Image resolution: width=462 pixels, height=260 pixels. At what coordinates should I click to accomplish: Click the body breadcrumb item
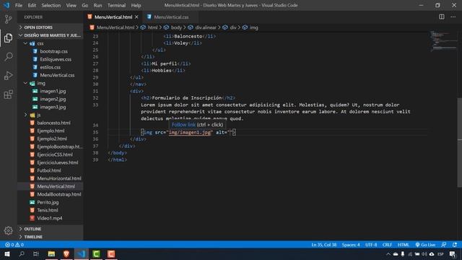point(176,27)
